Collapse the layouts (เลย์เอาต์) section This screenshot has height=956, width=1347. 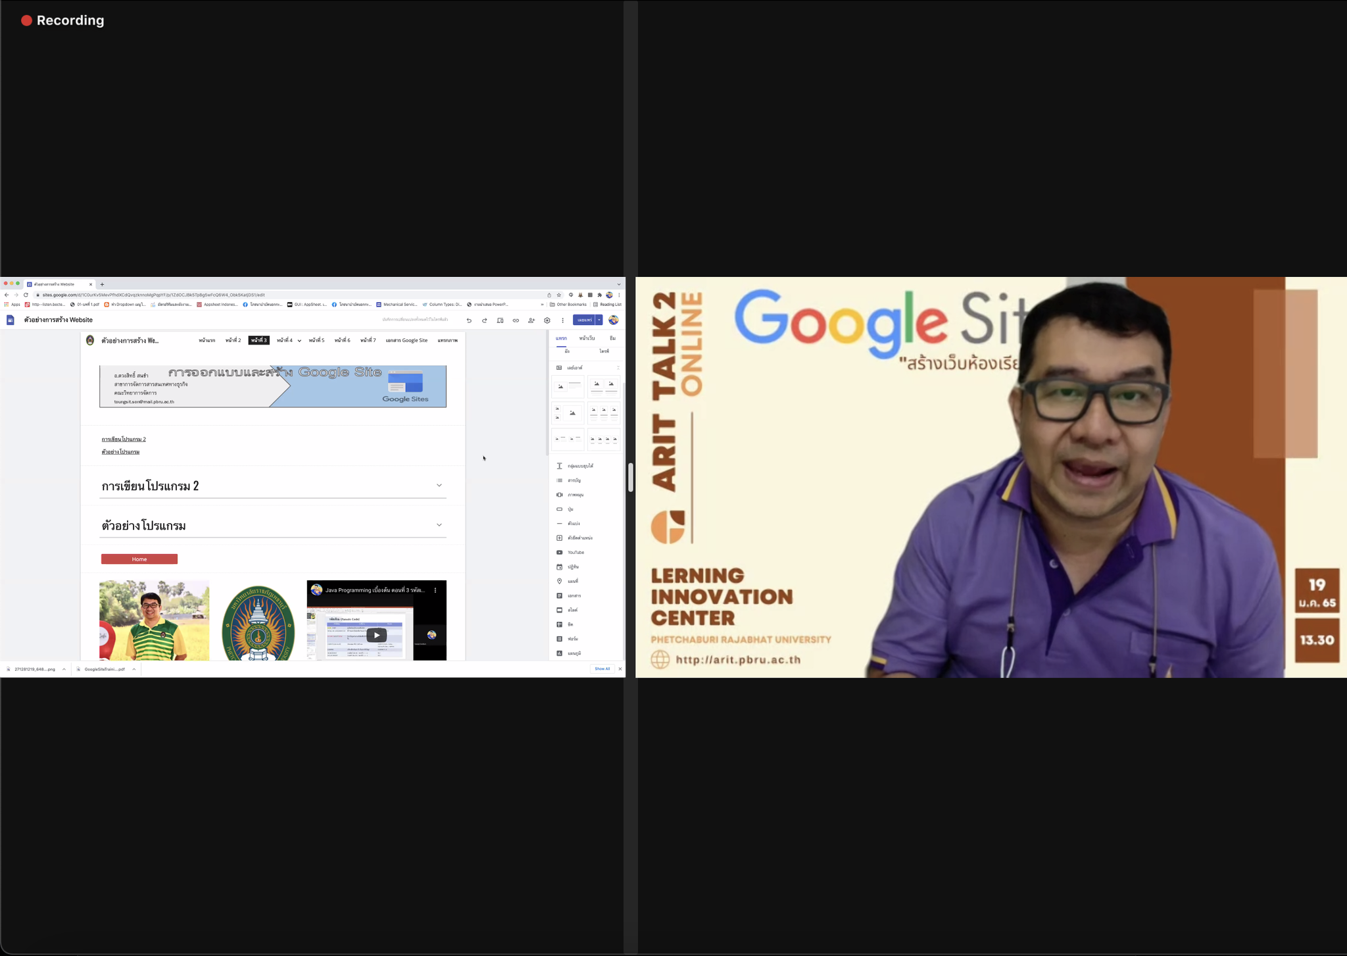click(x=618, y=368)
